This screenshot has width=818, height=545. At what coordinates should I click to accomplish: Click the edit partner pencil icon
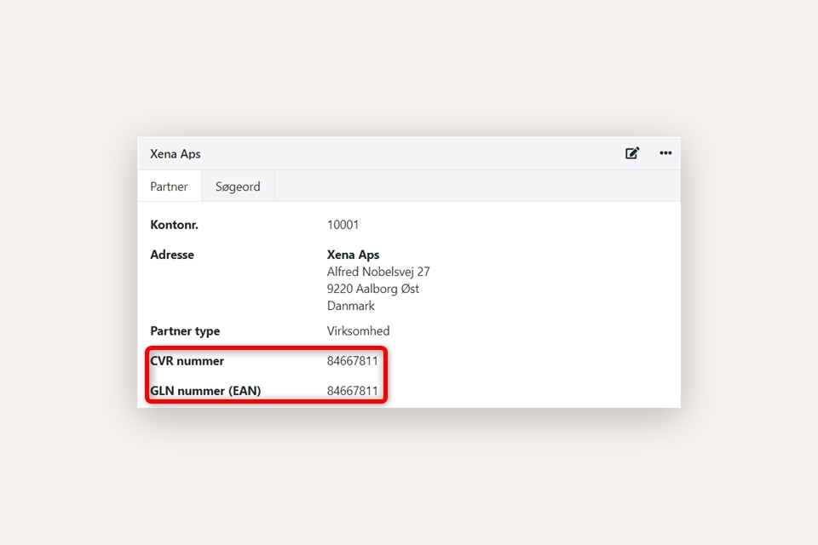[x=632, y=153]
